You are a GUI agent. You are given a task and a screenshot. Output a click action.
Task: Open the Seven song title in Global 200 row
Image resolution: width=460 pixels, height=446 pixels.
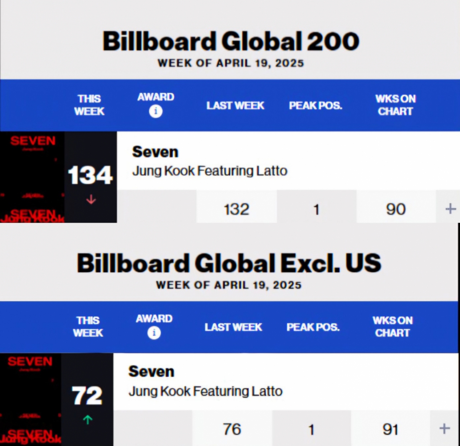click(155, 152)
